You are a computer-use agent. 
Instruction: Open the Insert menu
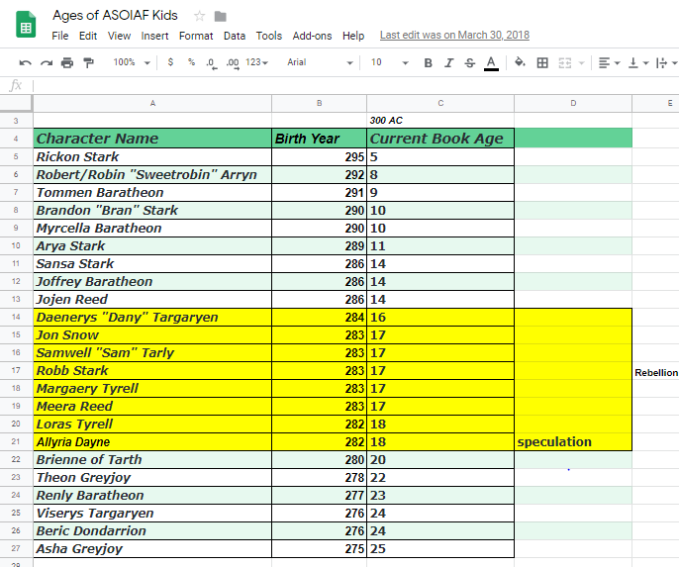tap(154, 36)
